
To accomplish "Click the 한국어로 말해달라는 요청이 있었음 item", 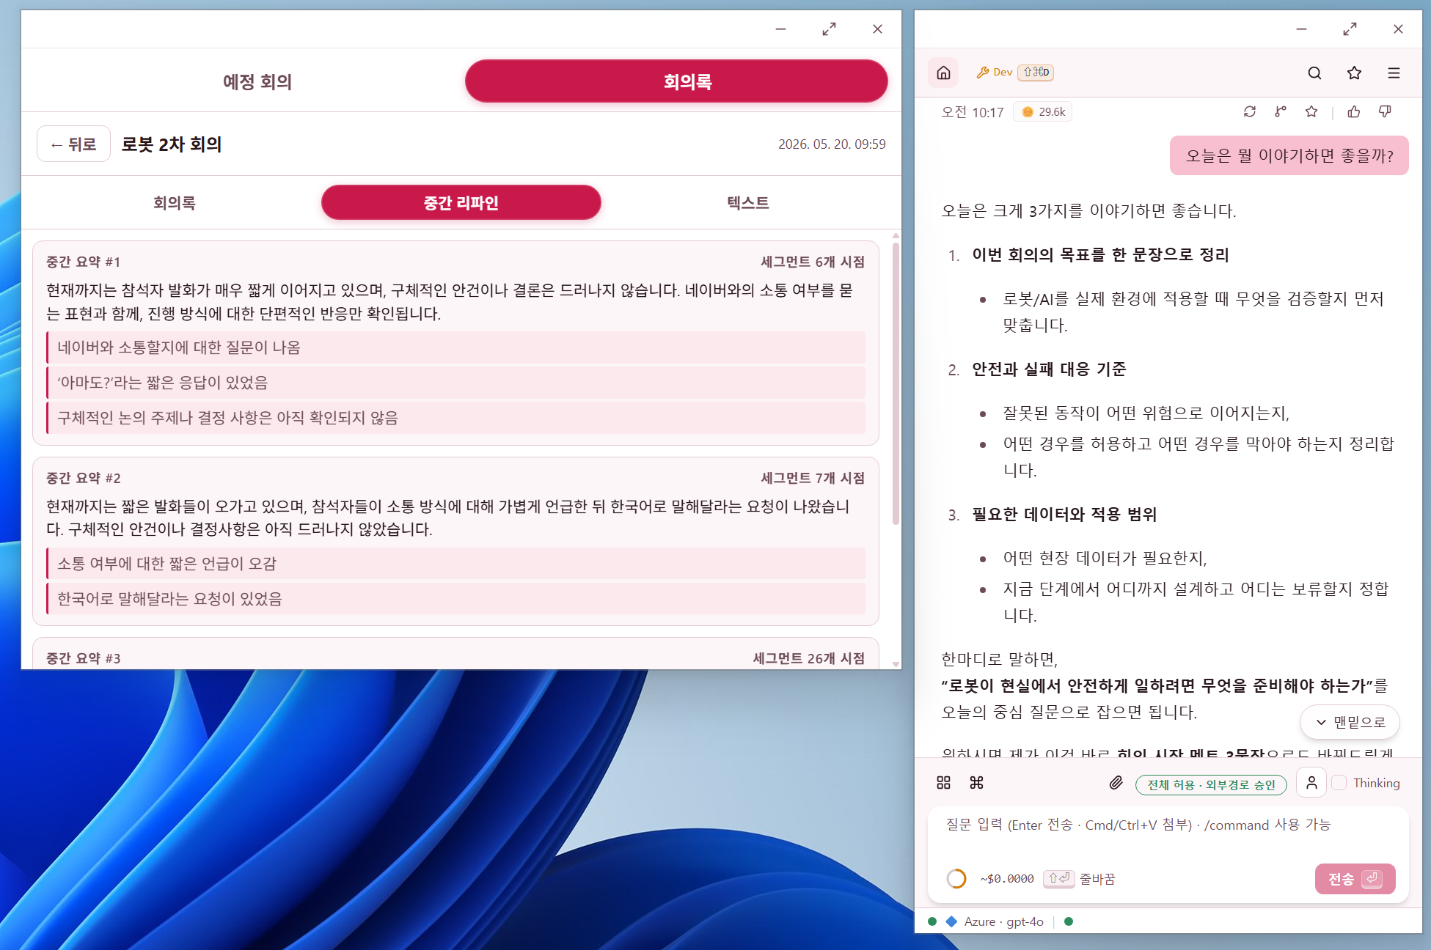I will pyautogui.click(x=455, y=599).
